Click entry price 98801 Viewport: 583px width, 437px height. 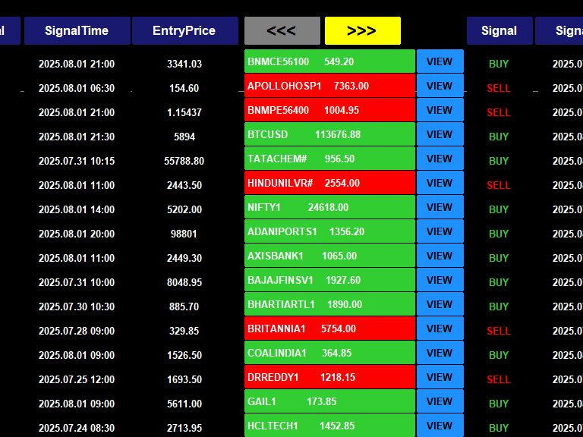pyautogui.click(x=184, y=234)
